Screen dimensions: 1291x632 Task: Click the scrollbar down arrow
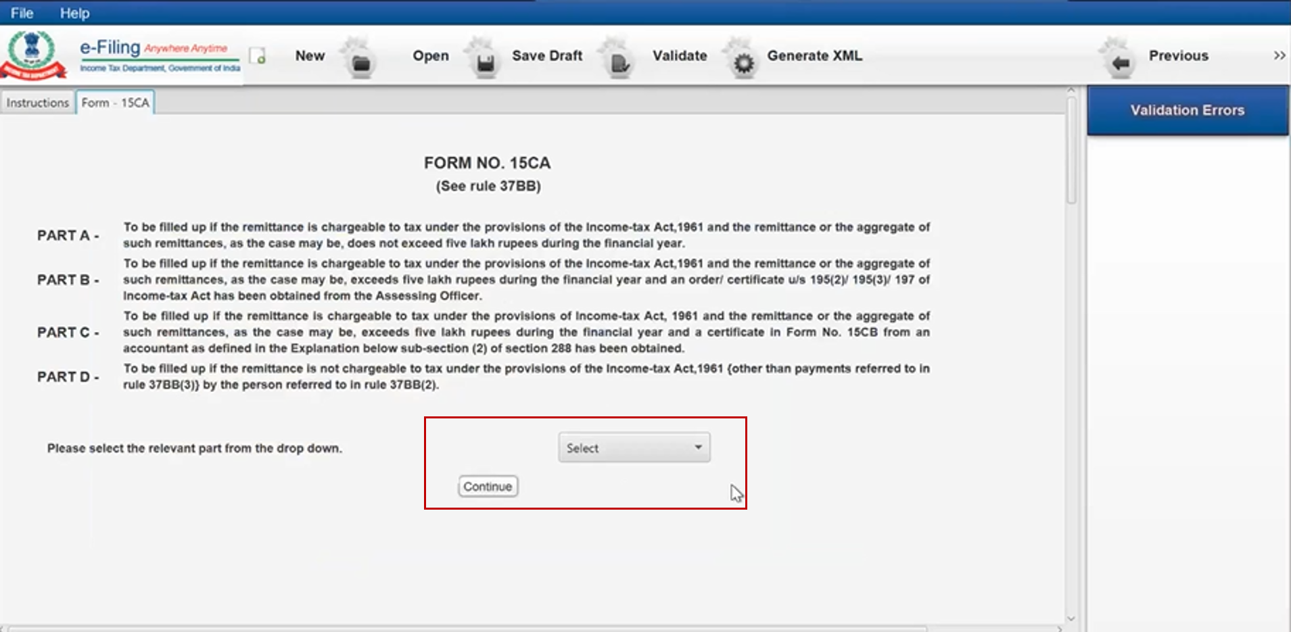tap(1071, 618)
